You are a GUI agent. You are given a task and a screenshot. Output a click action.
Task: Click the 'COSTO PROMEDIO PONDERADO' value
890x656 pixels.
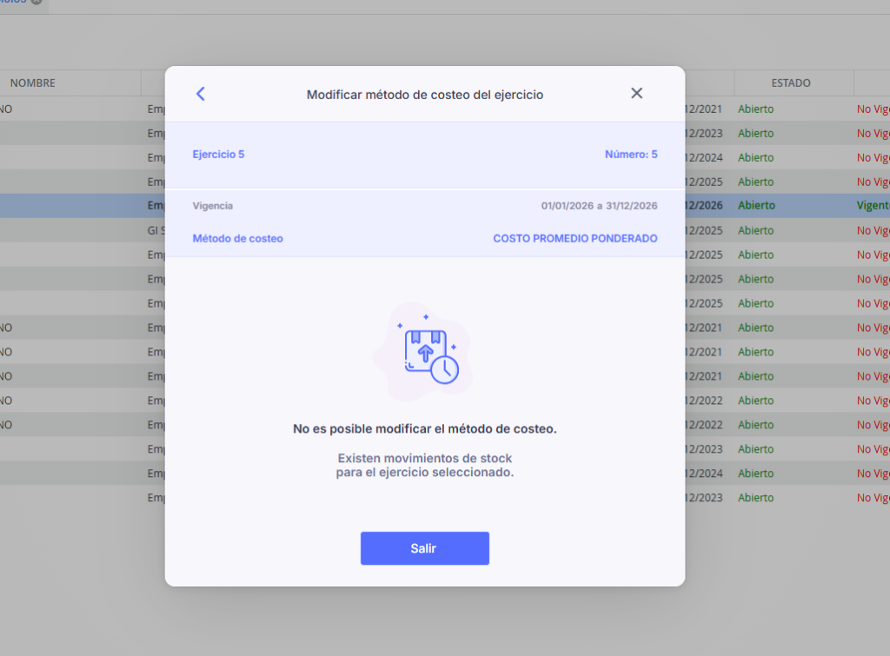[575, 238]
